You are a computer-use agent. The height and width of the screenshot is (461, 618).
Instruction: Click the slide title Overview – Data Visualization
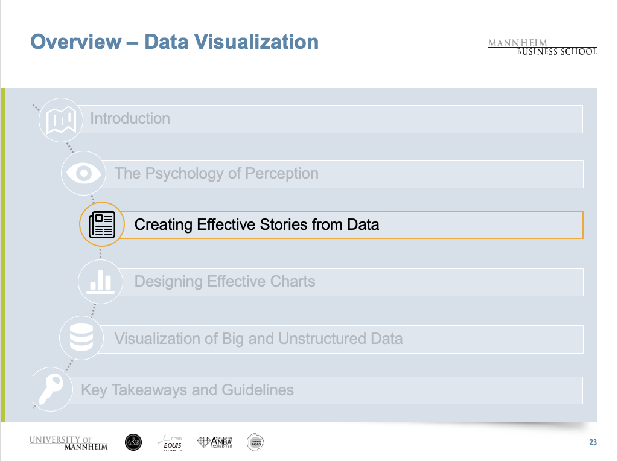174,42
